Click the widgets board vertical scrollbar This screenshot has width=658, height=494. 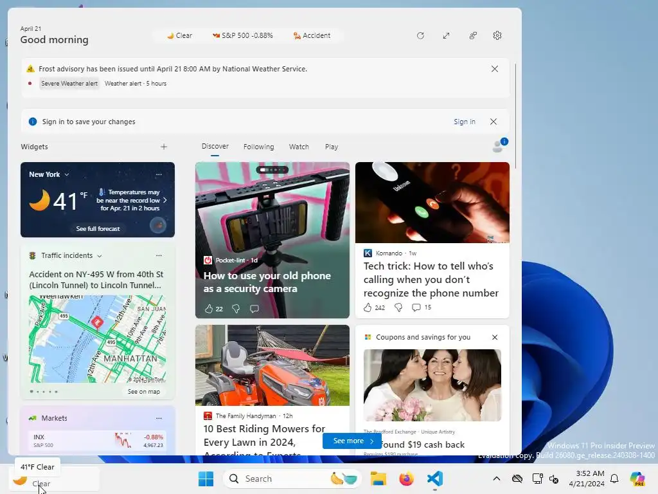click(x=515, y=116)
